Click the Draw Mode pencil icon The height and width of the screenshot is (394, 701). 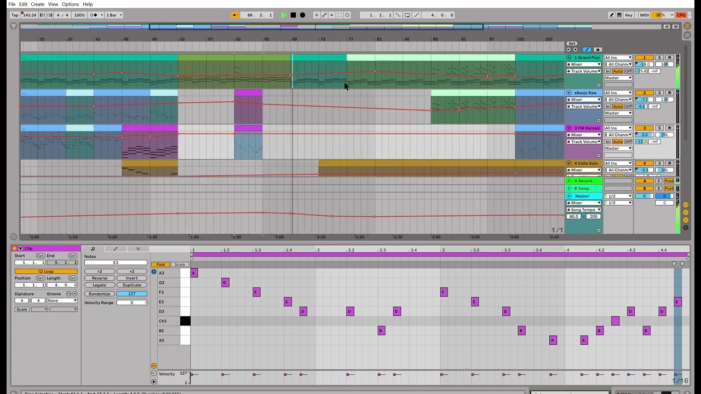(612, 15)
